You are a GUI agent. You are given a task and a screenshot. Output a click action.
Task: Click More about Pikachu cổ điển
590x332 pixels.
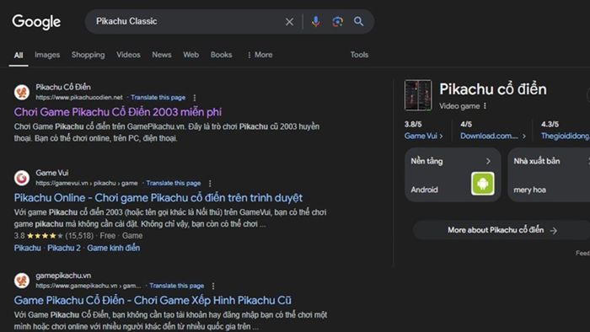(502, 230)
